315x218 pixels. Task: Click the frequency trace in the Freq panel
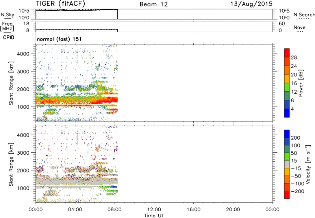[x=76, y=30]
